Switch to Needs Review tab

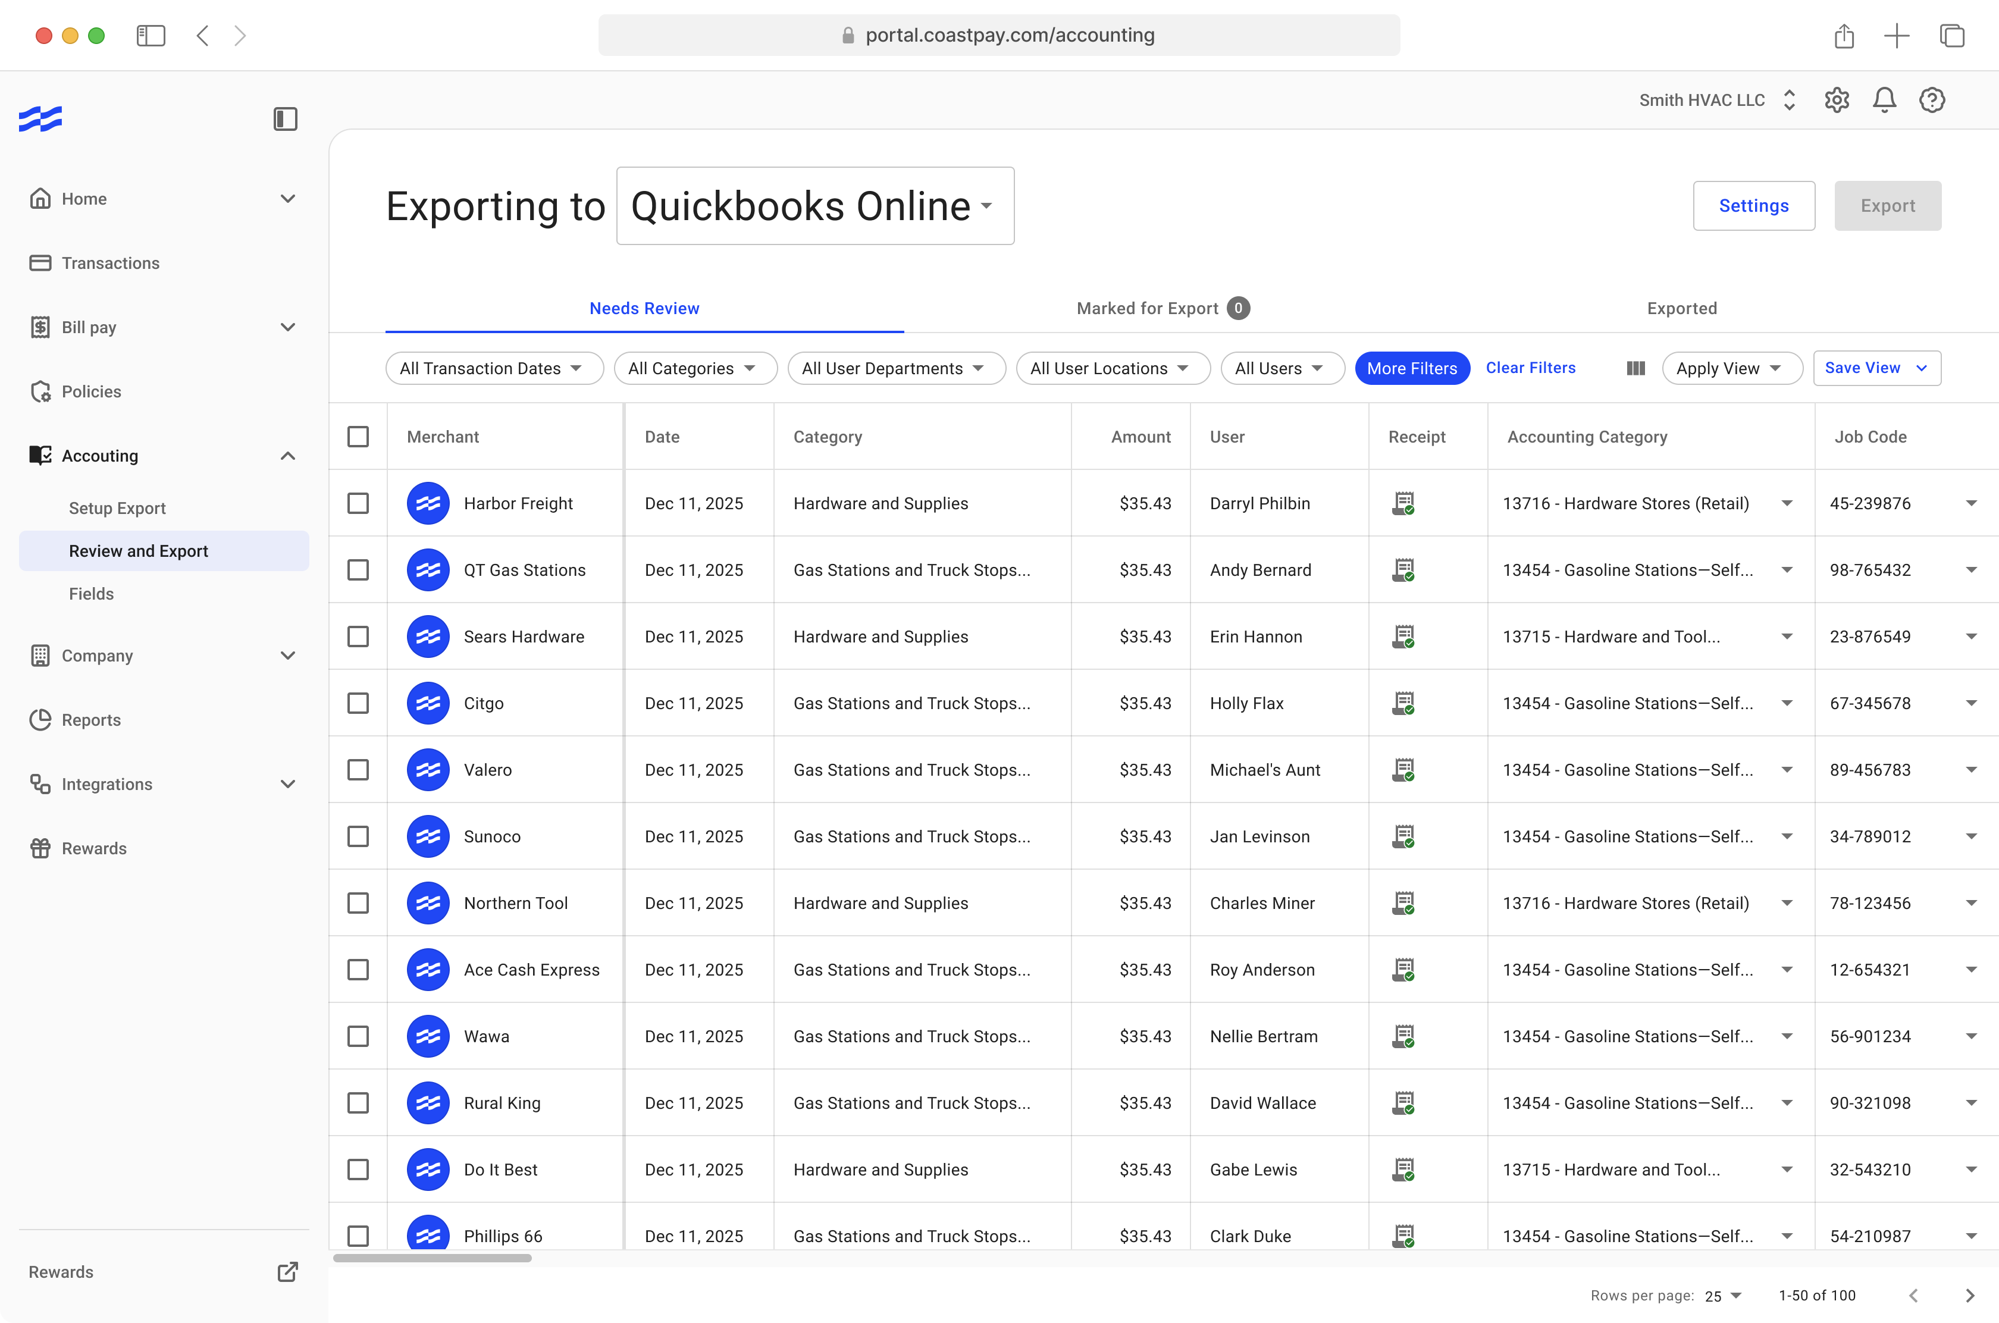(644, 308)
